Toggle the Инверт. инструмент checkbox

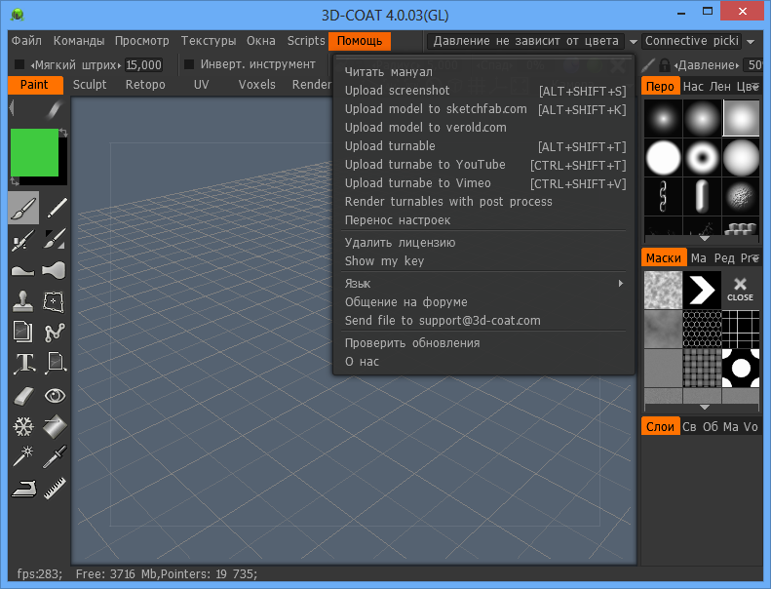click(x=190, y=65)
